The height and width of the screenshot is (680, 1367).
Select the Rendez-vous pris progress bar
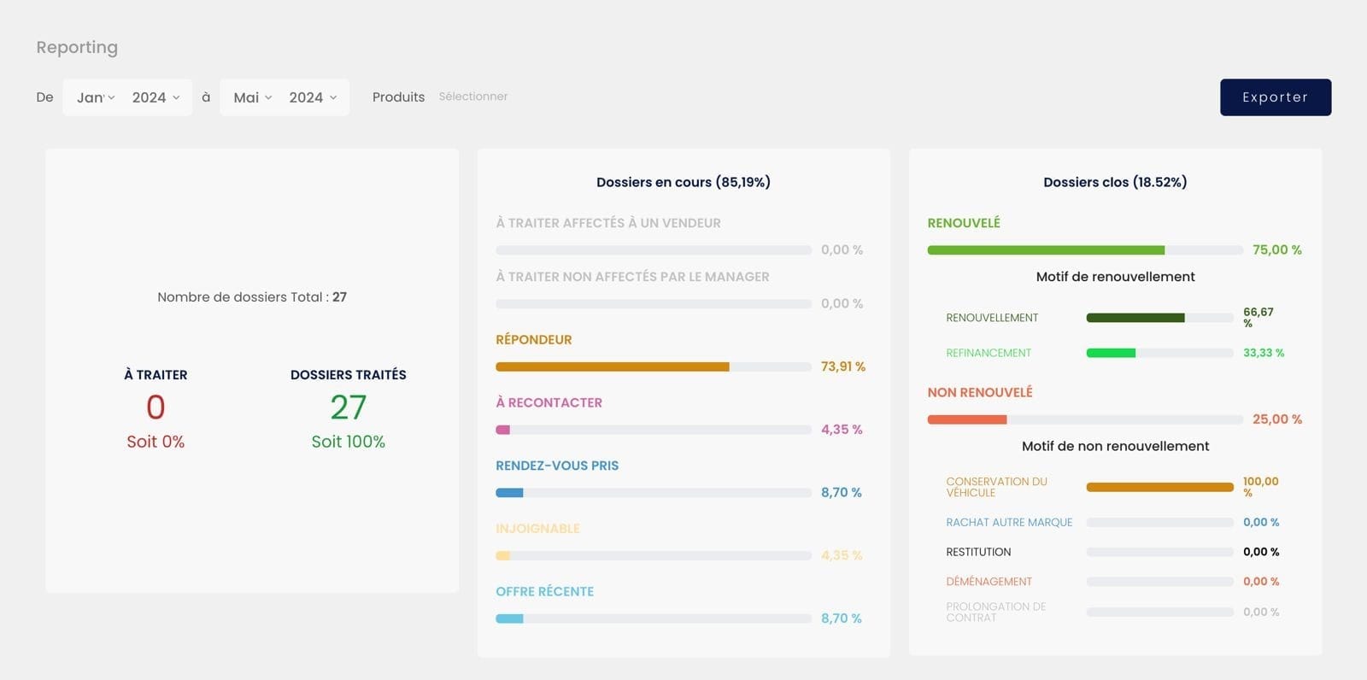[653, 493]
